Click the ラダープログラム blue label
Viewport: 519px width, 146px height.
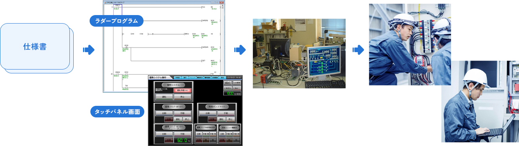click(117, 20)
